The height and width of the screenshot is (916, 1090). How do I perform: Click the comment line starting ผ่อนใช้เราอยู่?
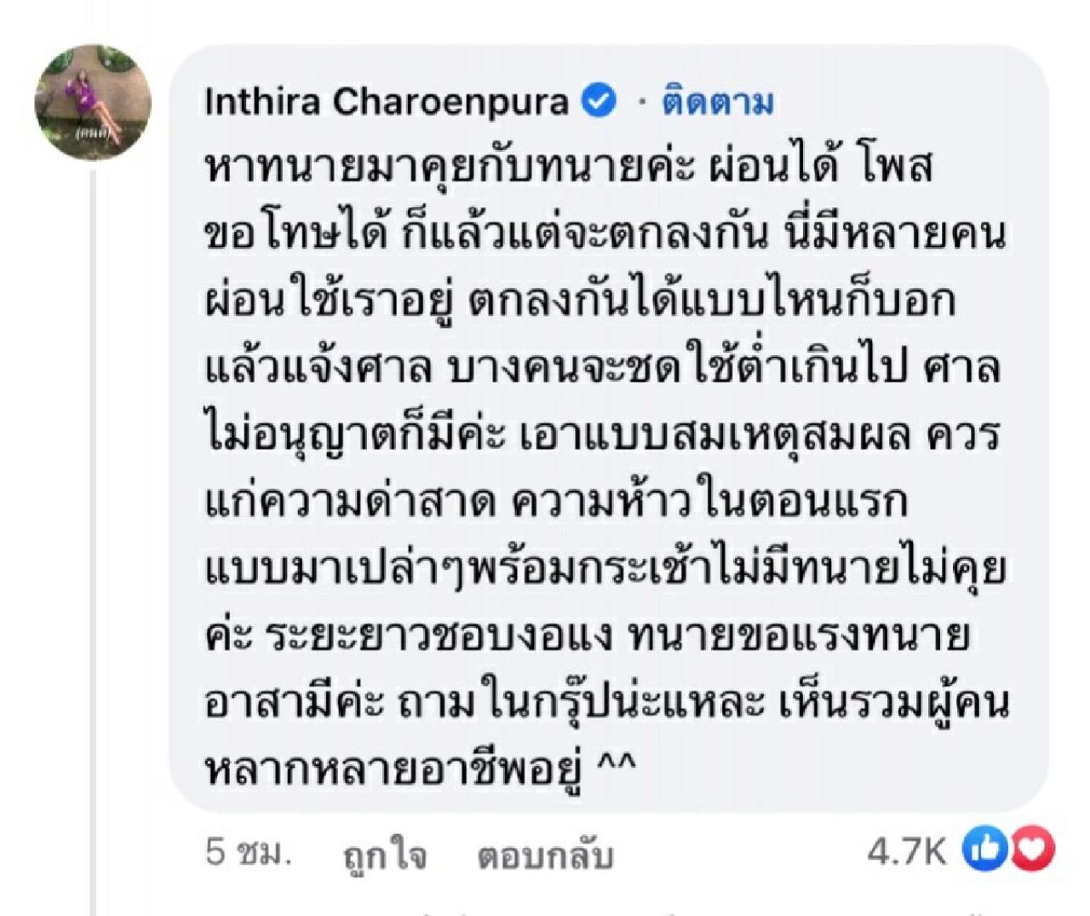[579, 300]
